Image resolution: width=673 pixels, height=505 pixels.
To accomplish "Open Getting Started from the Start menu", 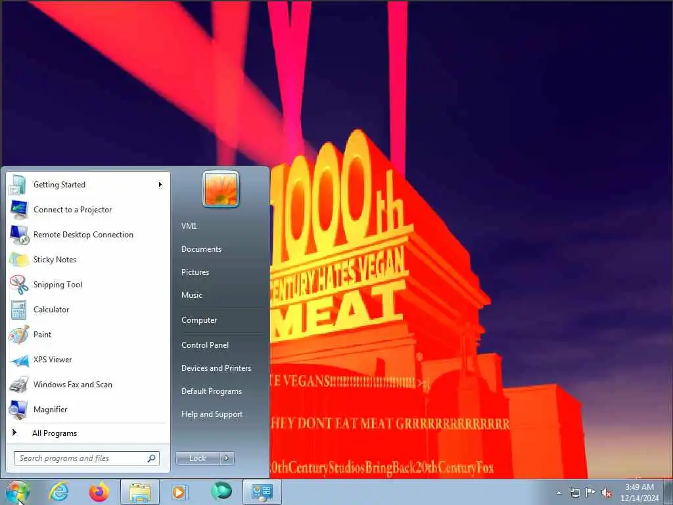I will (88, 185).
